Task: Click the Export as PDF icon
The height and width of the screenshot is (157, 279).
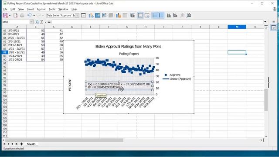Action: coord(16,16)
